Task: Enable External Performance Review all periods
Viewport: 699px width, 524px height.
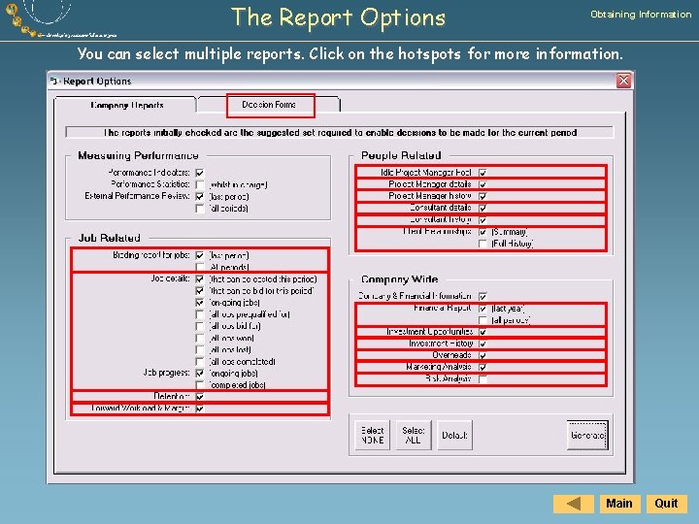Action: (200, 208)
